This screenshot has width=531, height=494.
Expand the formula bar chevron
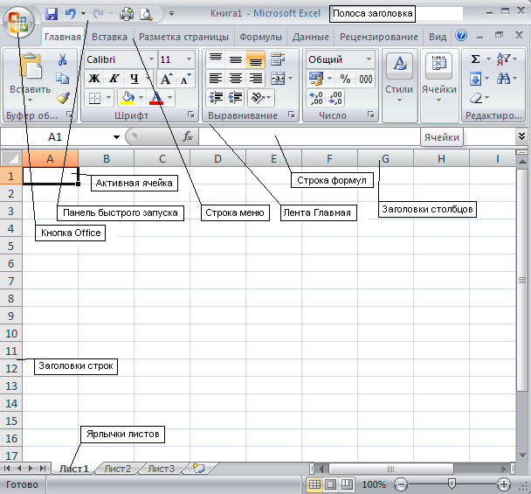(522, 136)
